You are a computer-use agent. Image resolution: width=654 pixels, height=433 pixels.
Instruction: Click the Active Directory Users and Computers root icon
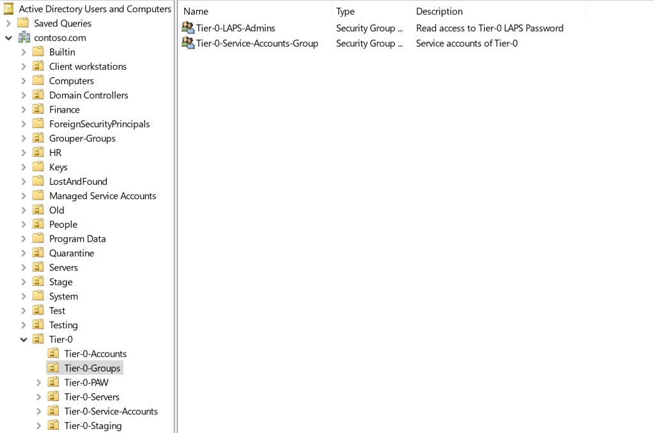[x=9, y=9]
